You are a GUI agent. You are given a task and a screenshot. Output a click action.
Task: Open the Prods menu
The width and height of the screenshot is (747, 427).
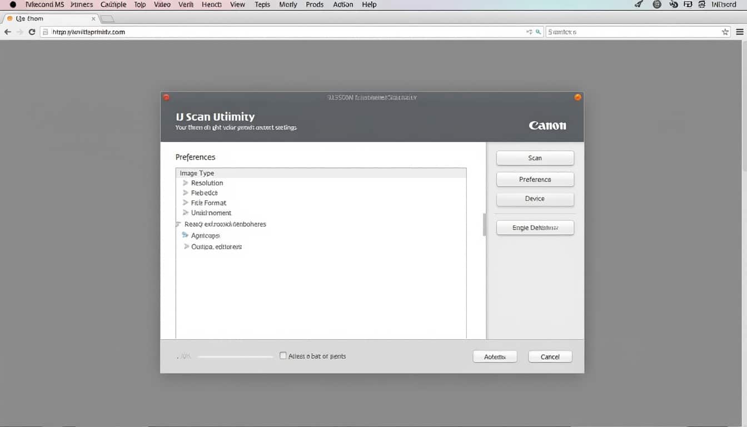(x=315, y=4)
